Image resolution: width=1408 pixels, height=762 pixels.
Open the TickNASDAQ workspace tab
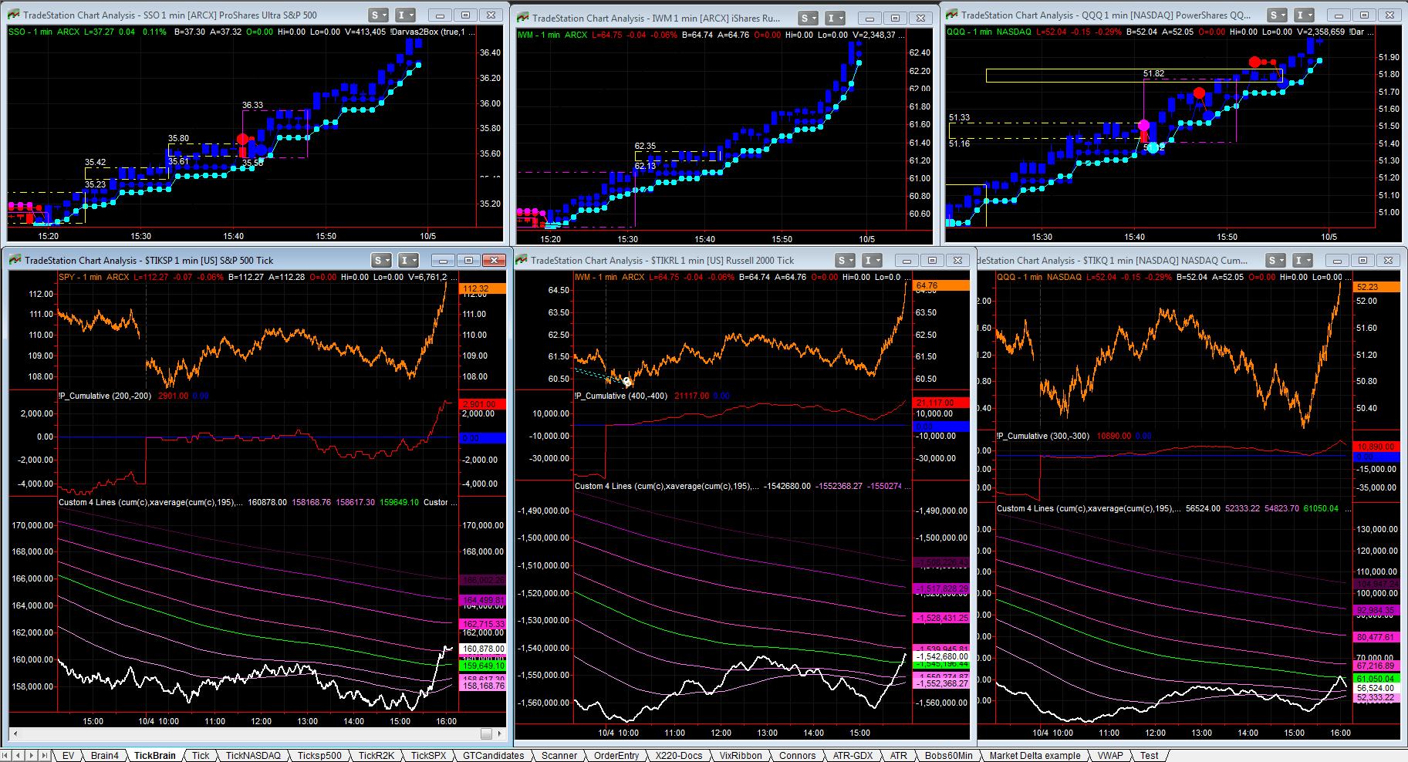coord(253,756)
